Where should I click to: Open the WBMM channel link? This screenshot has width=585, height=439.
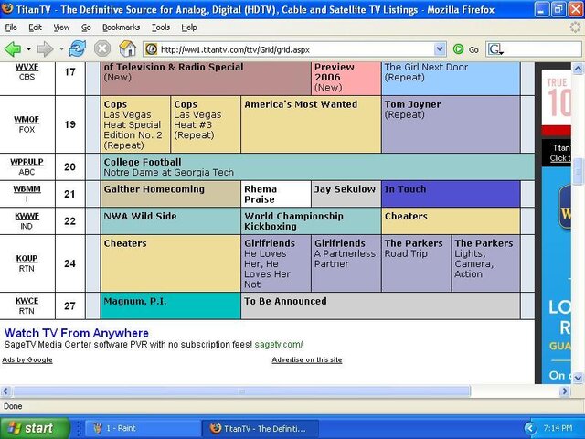point(27,189)
